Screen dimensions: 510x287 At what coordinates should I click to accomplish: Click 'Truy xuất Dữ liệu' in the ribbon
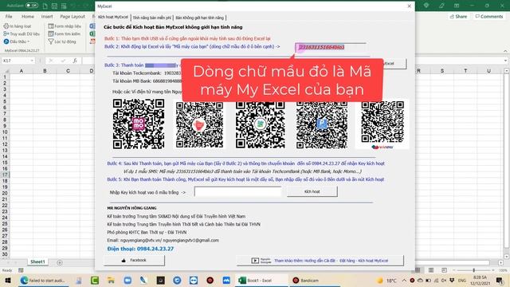point(22,33)
